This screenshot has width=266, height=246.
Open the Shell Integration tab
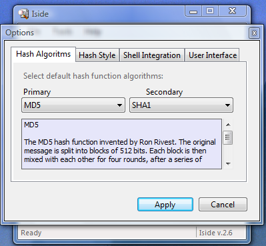pos(152,55)
